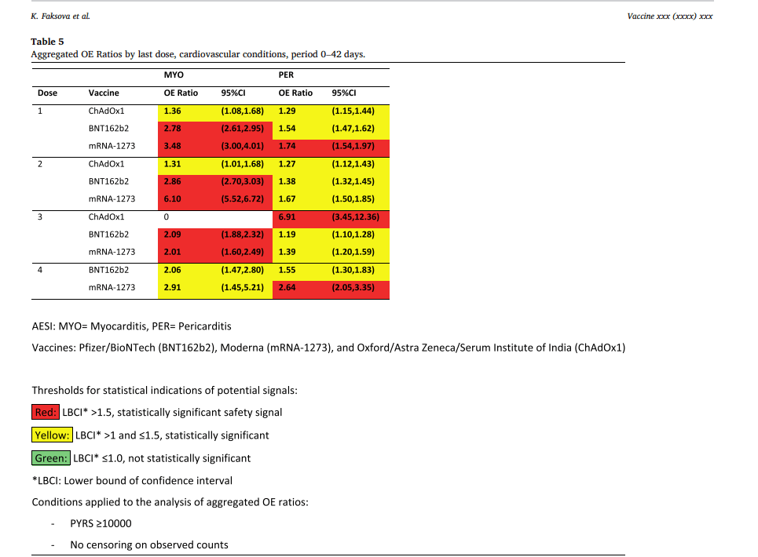Click the Dose column header
Viewport: 758px width, 557px height.
47,93
